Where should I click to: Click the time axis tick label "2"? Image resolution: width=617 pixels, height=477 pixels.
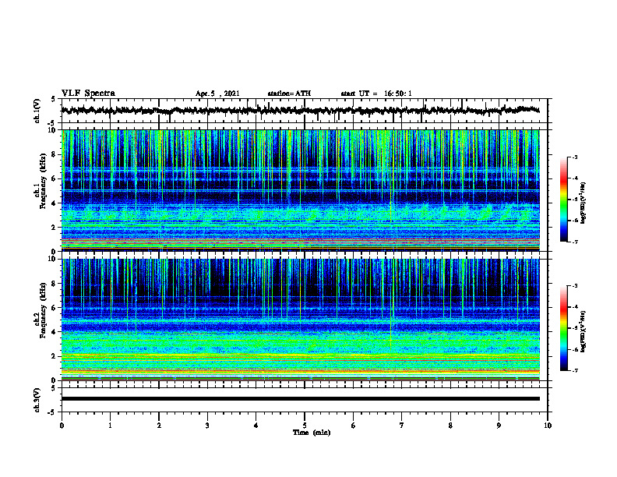[x=159, y=426]
